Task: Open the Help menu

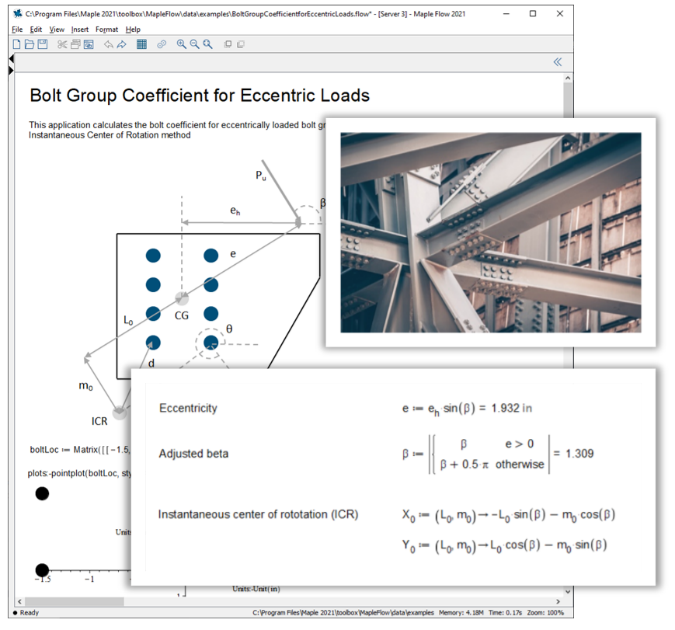Action: pyautogui.click(x=132, y=29)
